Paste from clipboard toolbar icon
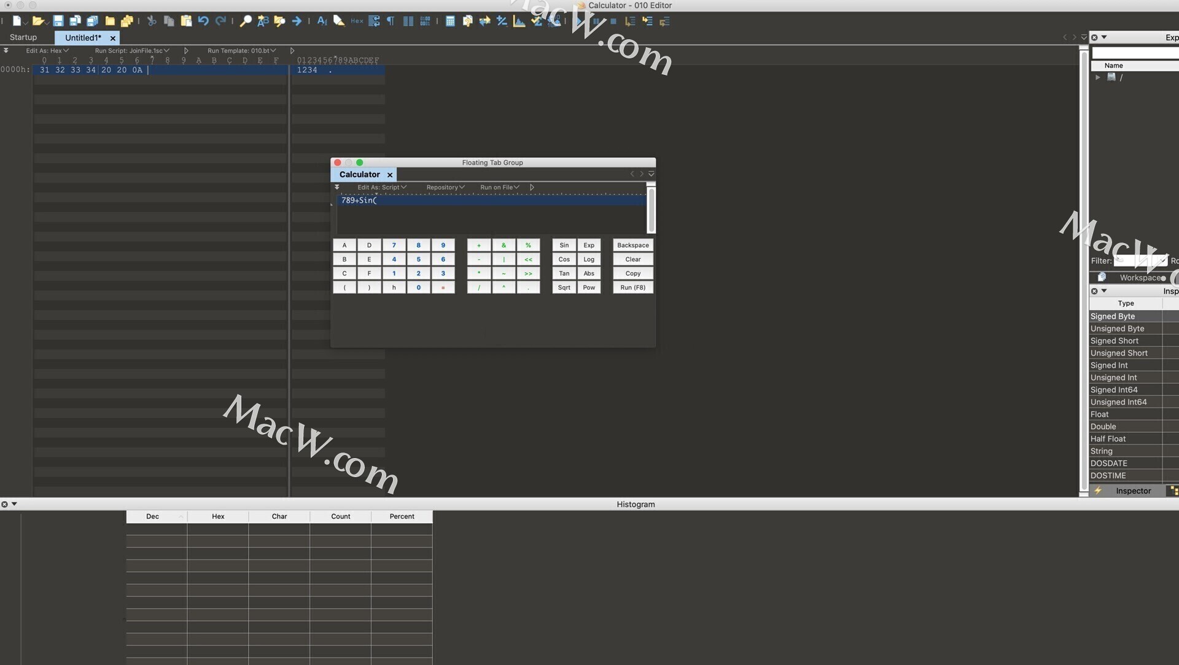The width and height of the screenshot is (1179, 665). click(186, 21)
